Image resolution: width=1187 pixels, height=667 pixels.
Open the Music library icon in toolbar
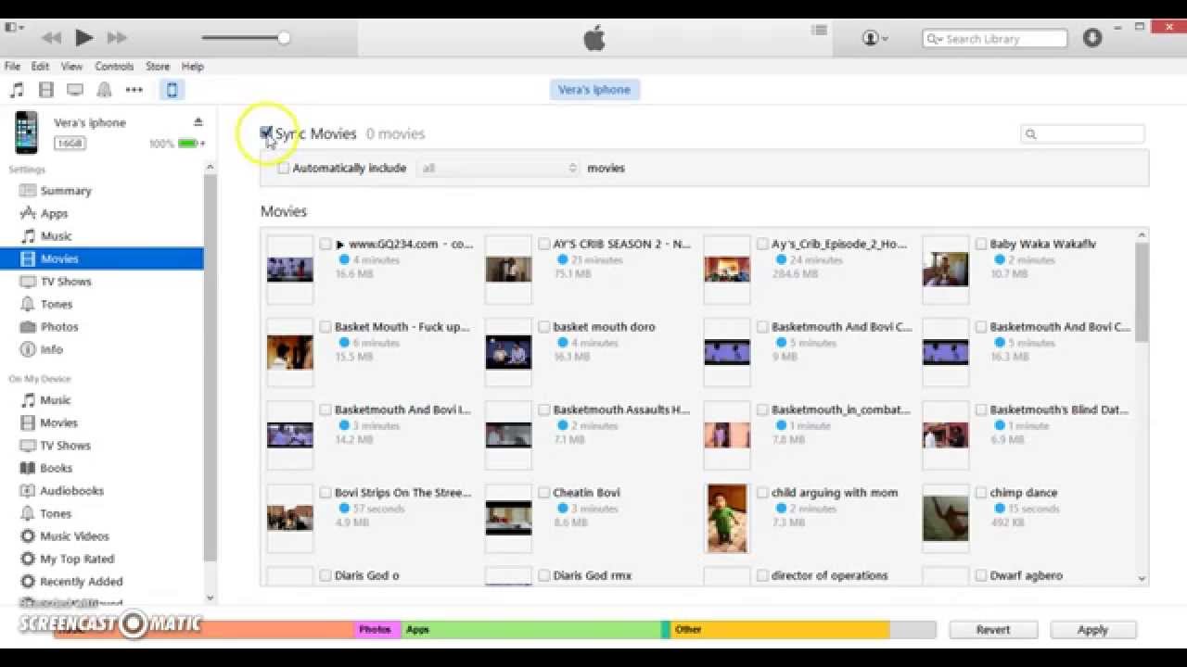click(x=17, y=90)
